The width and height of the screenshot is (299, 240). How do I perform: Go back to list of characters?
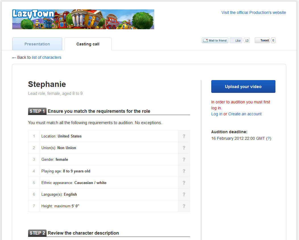46,57
